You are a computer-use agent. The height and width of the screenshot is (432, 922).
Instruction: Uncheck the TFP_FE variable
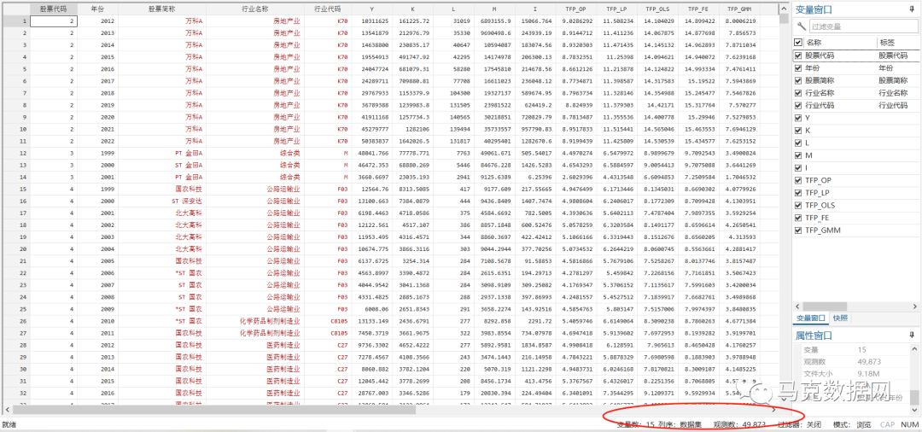[x=798, y=218]
